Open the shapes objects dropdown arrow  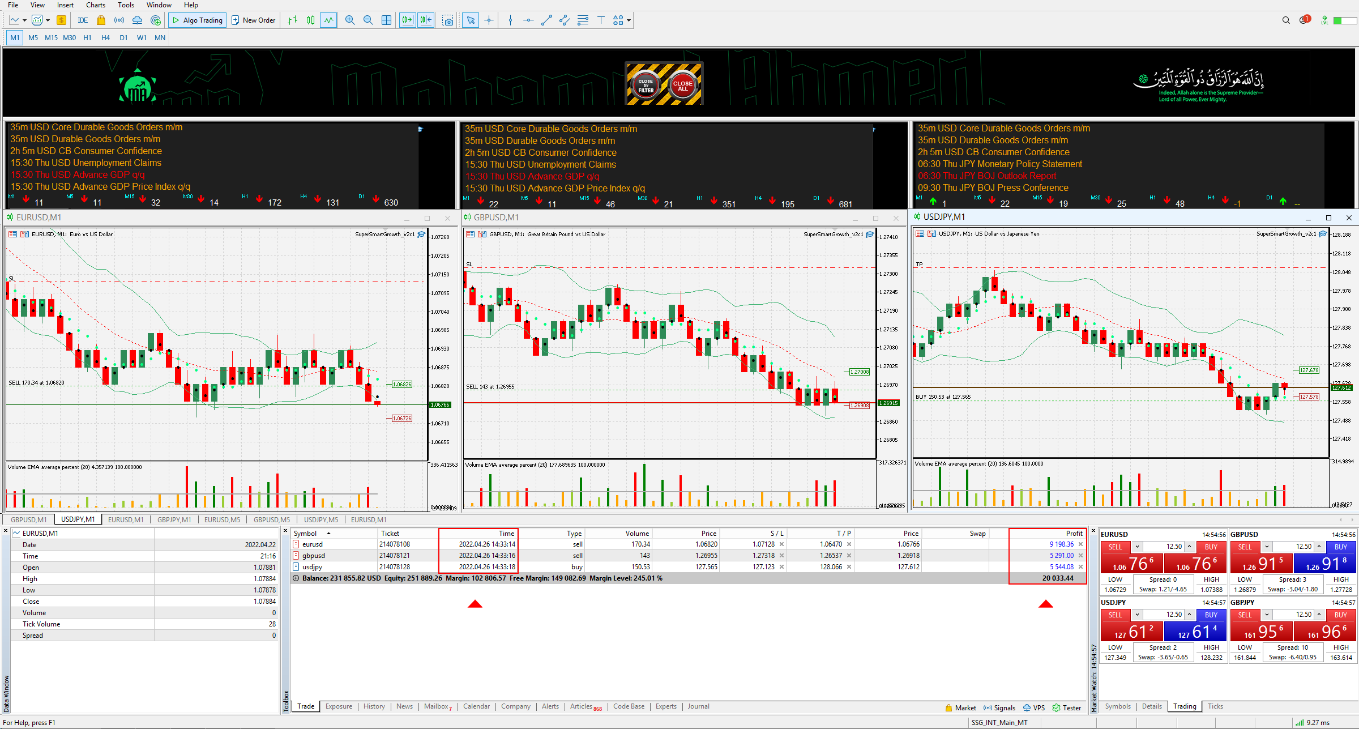[x=629, y=20]
